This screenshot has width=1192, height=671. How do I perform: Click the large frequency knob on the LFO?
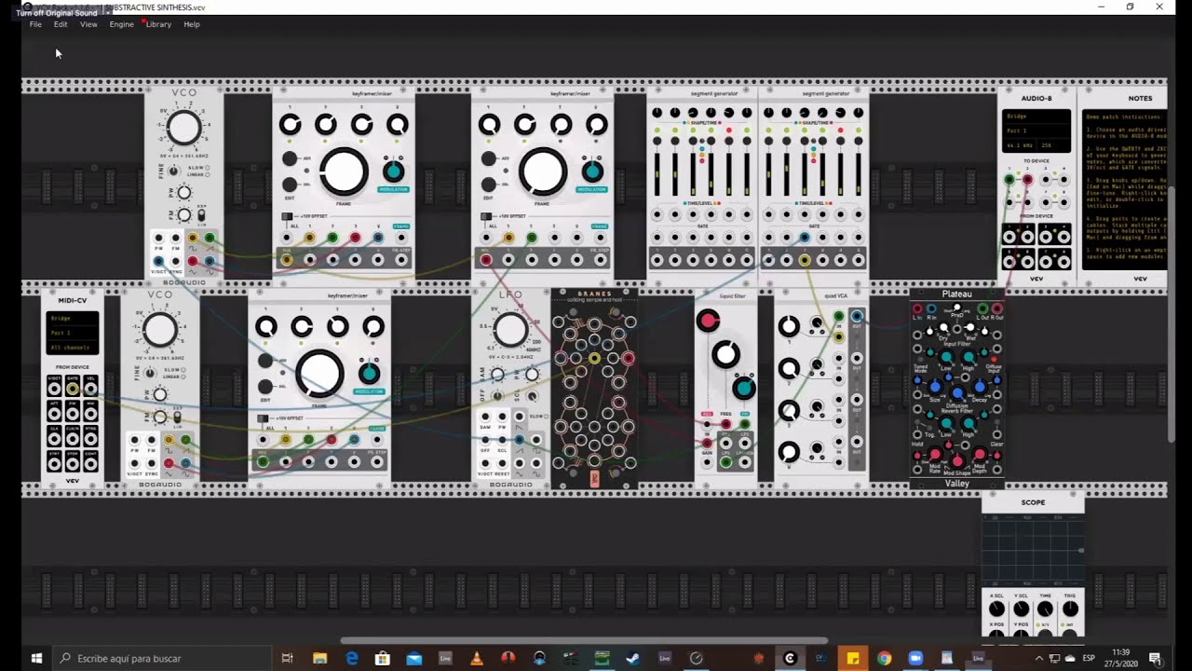pyautogui.click(x=510, y=330)
